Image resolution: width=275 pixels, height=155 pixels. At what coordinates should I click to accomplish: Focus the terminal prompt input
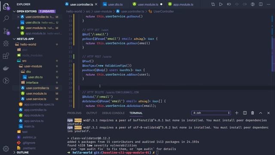tap(157, 152)
